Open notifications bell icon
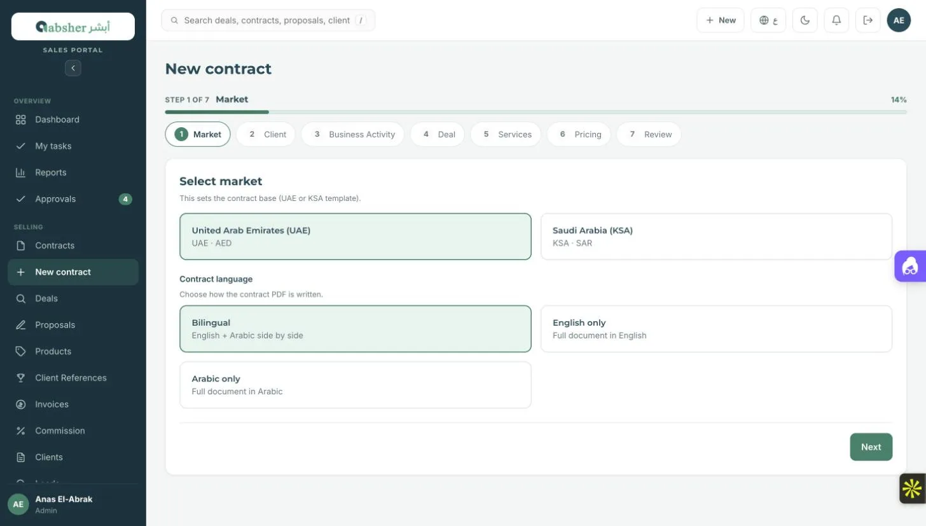This screenshot has width=926, height=526. (x=836, y=20)
